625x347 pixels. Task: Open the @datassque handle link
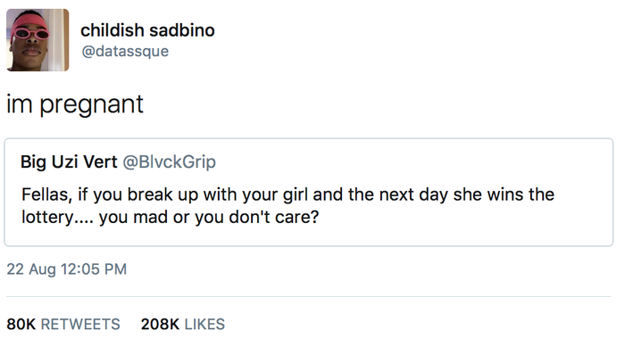click(125, 52)
